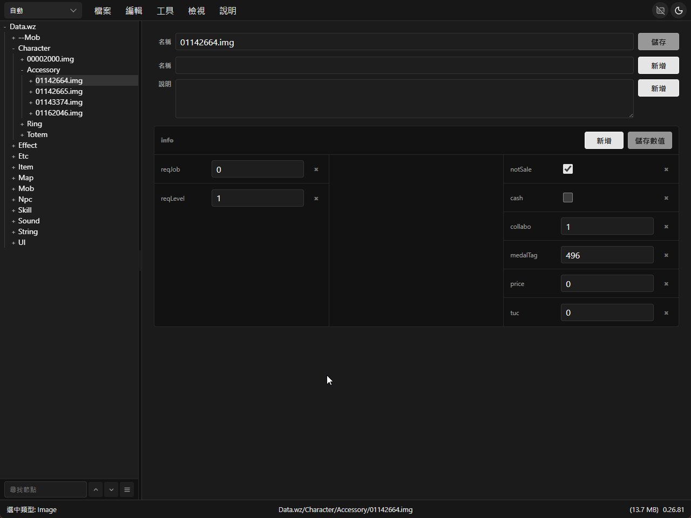Click the price value field
691x518 pixels.
[607, 283]
